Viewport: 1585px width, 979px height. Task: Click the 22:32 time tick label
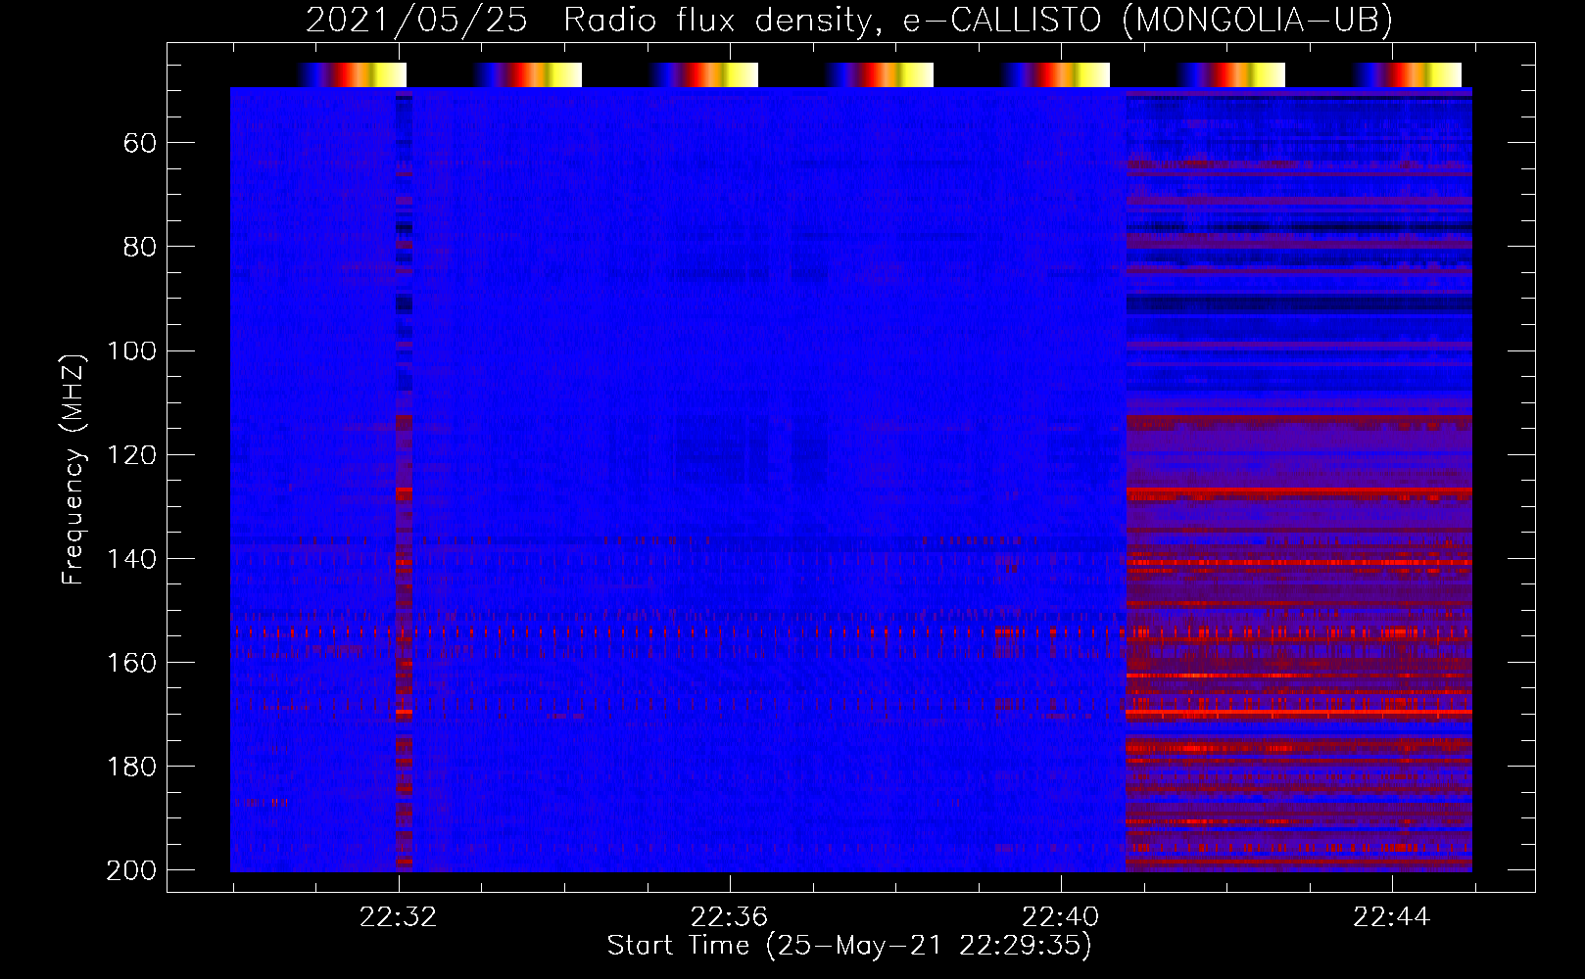click(398, 917)
